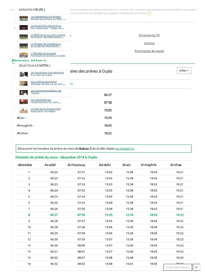Click thumbnail for WAC bute article
This screenshot has width=207, height=277.
coord(24,37)
